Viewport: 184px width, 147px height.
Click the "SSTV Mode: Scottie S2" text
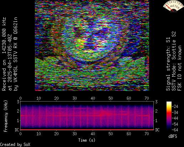(x=174, y=61)
